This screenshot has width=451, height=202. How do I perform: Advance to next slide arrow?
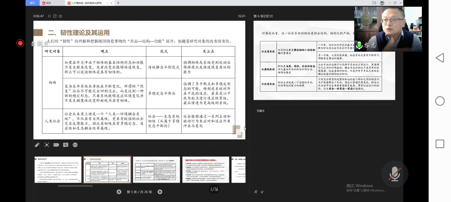pyautogui.click(x=160, y=192)
